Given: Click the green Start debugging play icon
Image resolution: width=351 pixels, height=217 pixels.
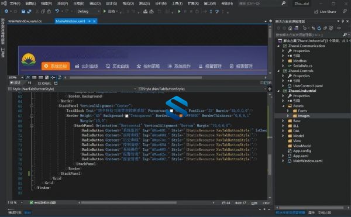Looking at the screenshot, I should [104, 11].
